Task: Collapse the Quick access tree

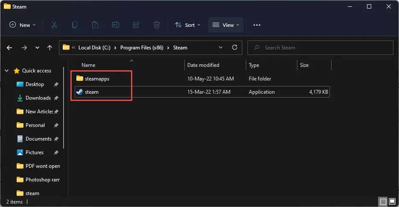Action: (7, 71)
